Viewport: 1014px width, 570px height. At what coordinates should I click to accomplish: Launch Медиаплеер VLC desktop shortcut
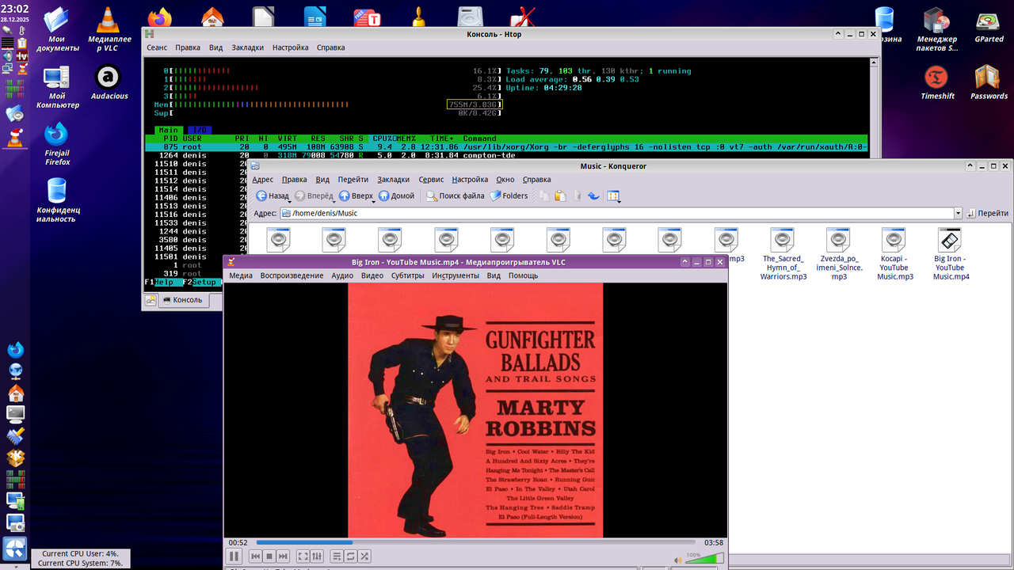tap(109, 29)
